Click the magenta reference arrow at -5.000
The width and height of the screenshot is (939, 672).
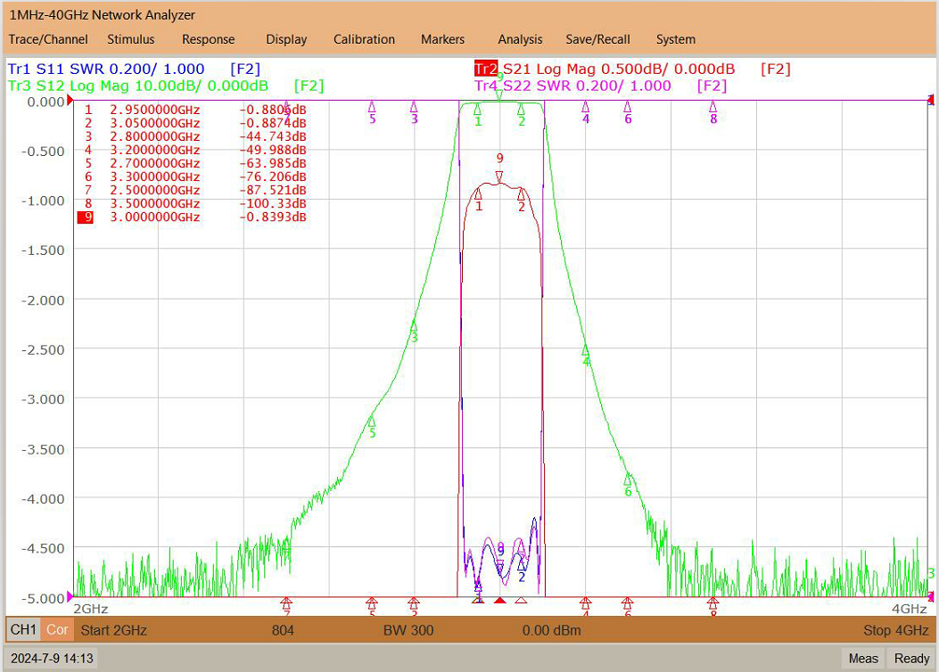[70, 596]
